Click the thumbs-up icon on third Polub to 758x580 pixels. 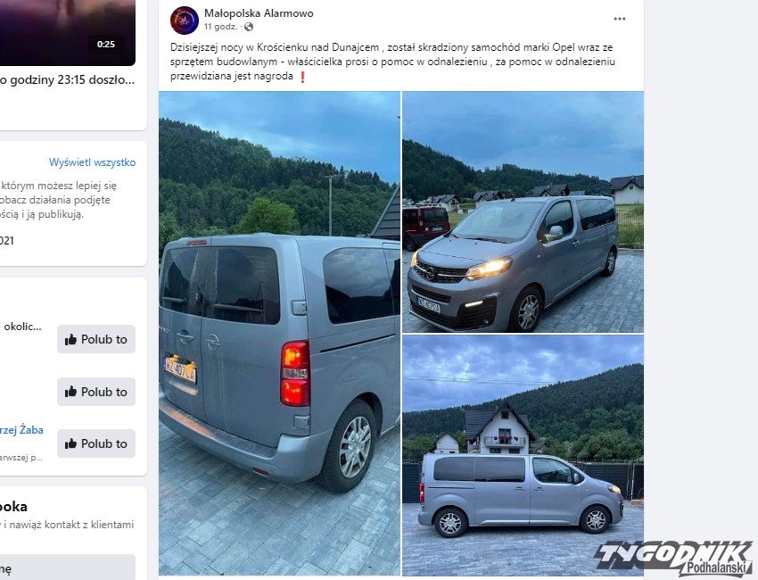(x=71, y=443)
